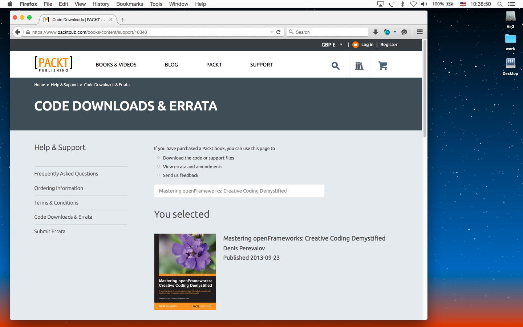Click the author name Denis Perevalov

pos(244,248)
